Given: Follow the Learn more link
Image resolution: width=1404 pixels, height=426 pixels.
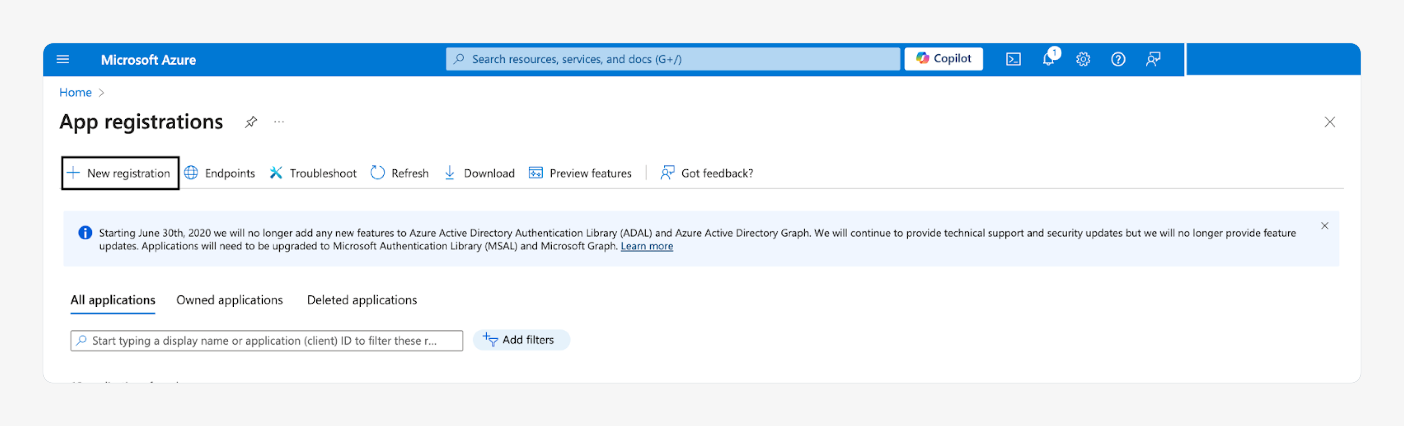Looking at the screenshot, I should [x=647, y=246].
